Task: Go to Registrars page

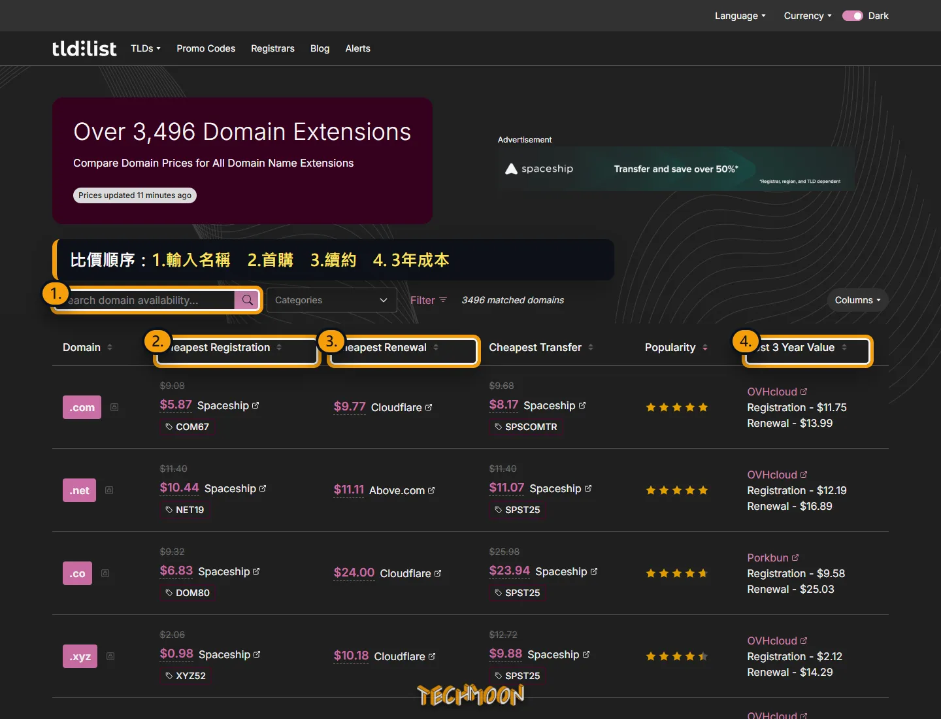Action: [x=272, y=48]
